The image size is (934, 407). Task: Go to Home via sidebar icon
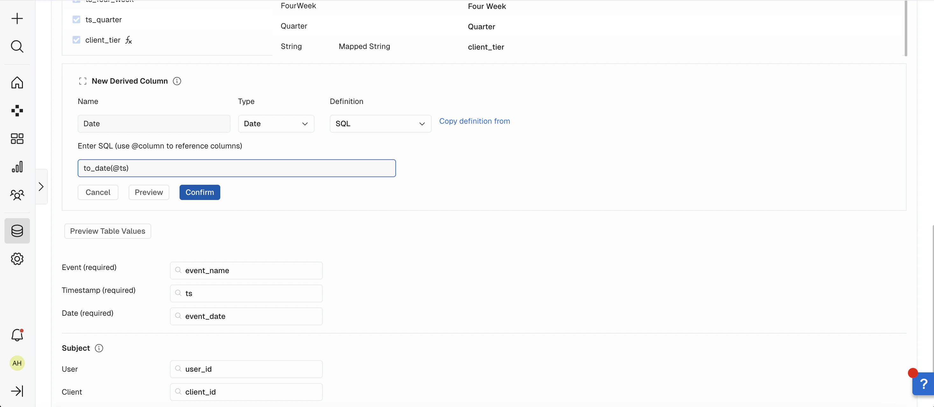[17, 83]
